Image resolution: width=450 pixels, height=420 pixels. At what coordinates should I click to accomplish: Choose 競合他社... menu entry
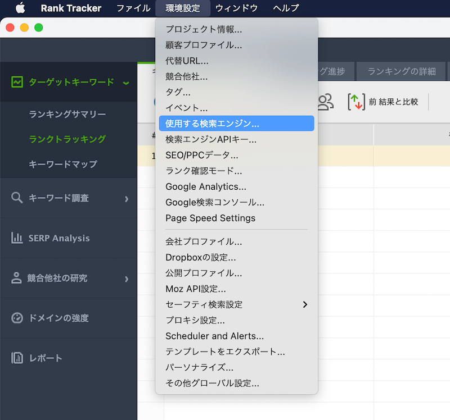tap(236, 76)
